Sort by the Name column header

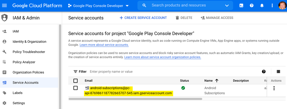(208, 81)
